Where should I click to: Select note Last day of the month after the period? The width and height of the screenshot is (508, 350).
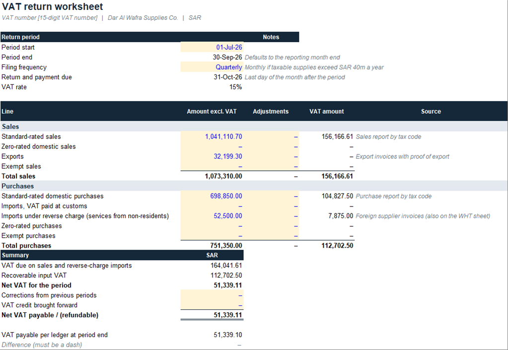[x=295, y=77]
